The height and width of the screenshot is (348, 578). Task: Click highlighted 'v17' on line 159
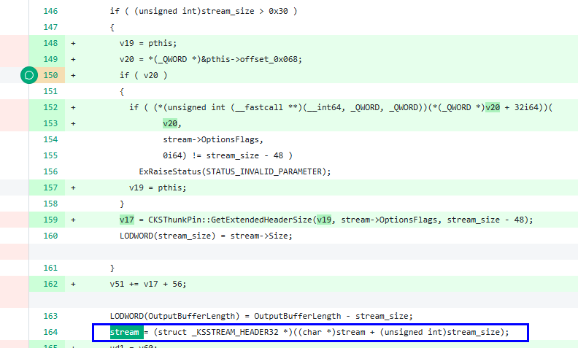127,220
